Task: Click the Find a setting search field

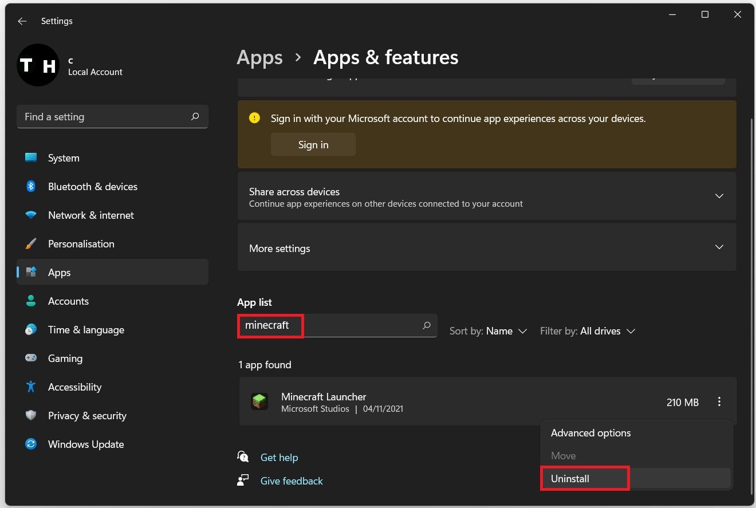Action: click(106, 117)
